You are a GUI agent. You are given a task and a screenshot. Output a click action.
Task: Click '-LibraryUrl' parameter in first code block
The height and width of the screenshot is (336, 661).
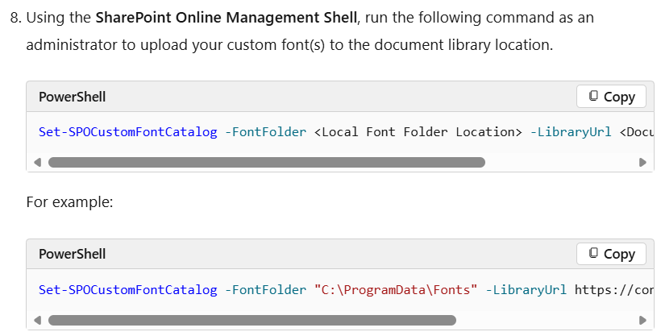[x=571, y=132]
